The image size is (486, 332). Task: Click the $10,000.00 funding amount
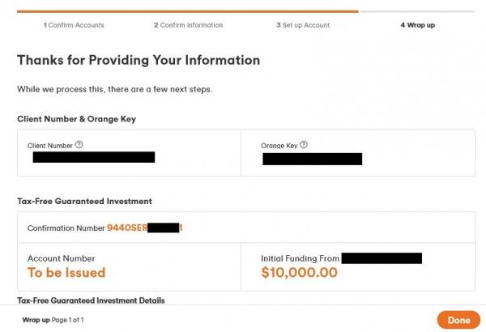pos(299,273)
